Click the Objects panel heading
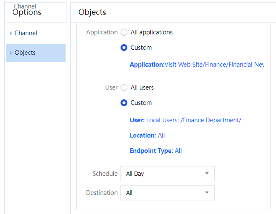 (x=92, y=12)
